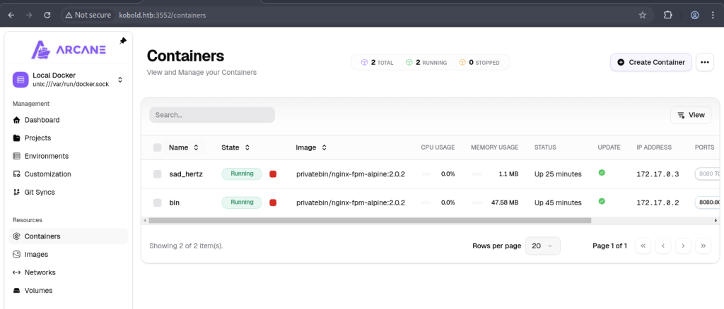Reload the page with the refresh icon
Viewport: 724px width, 309px height.
pos(47,16)
